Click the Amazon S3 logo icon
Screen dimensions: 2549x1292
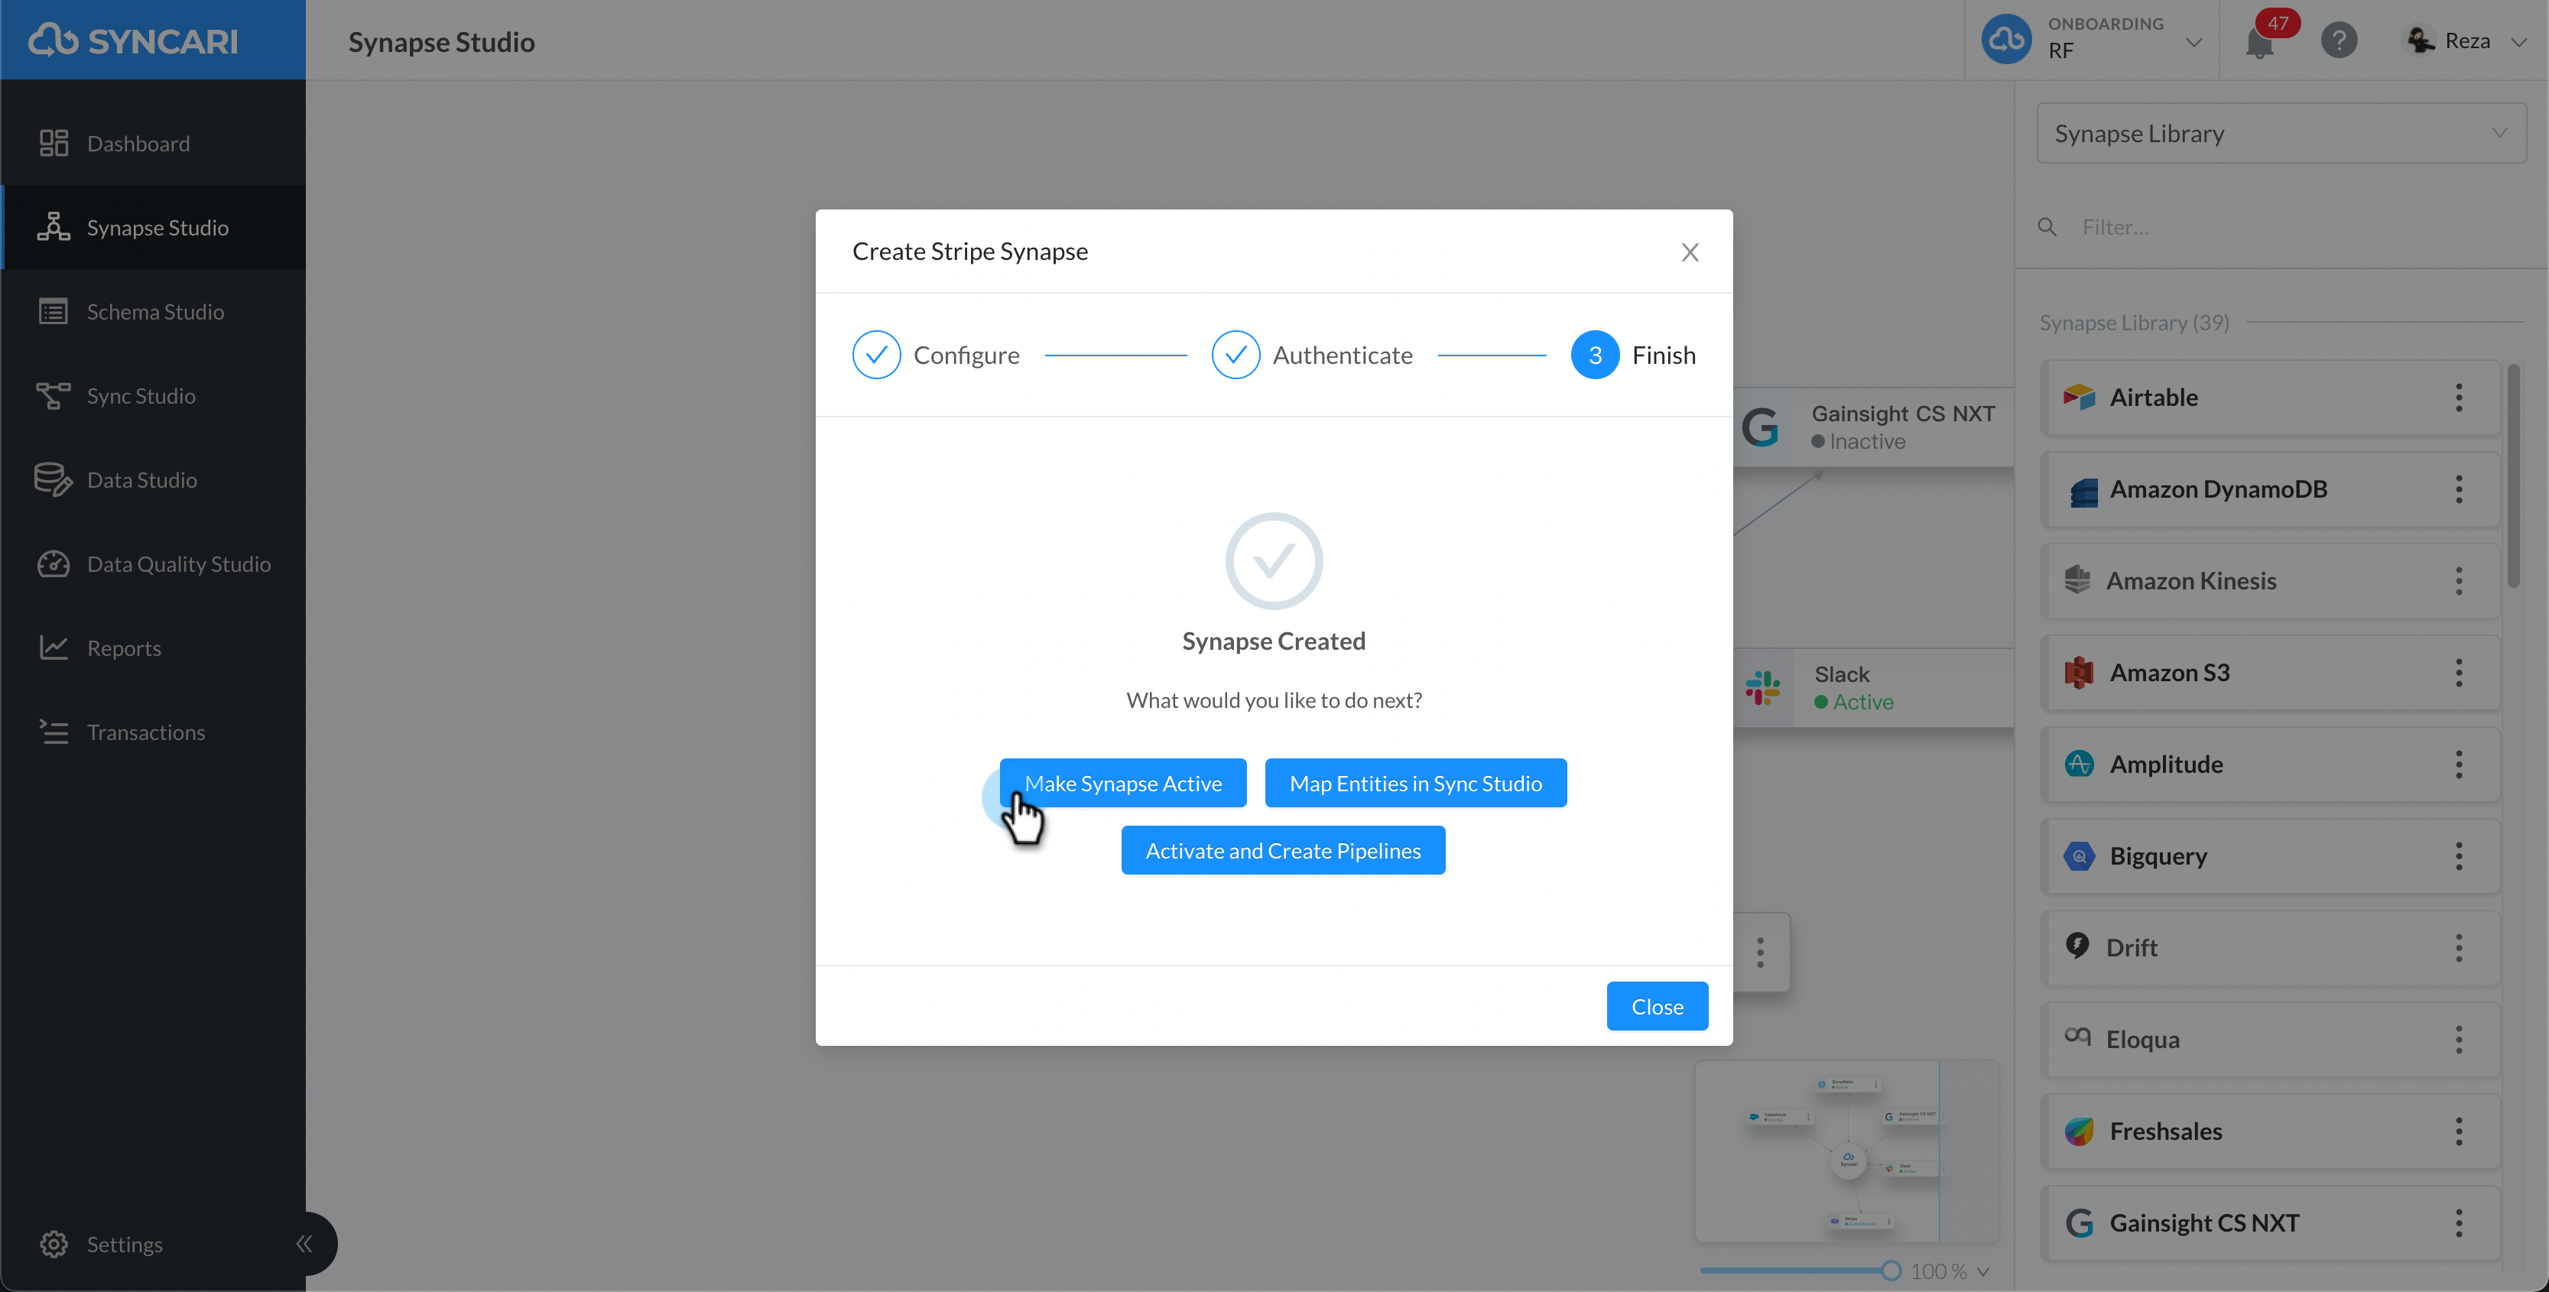click(2079, 673)
